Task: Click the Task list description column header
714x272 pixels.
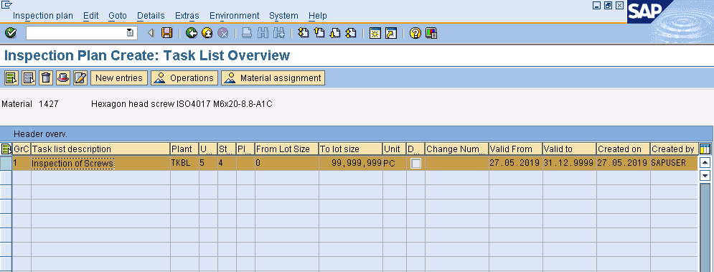Action: click(x=100, y=149)
